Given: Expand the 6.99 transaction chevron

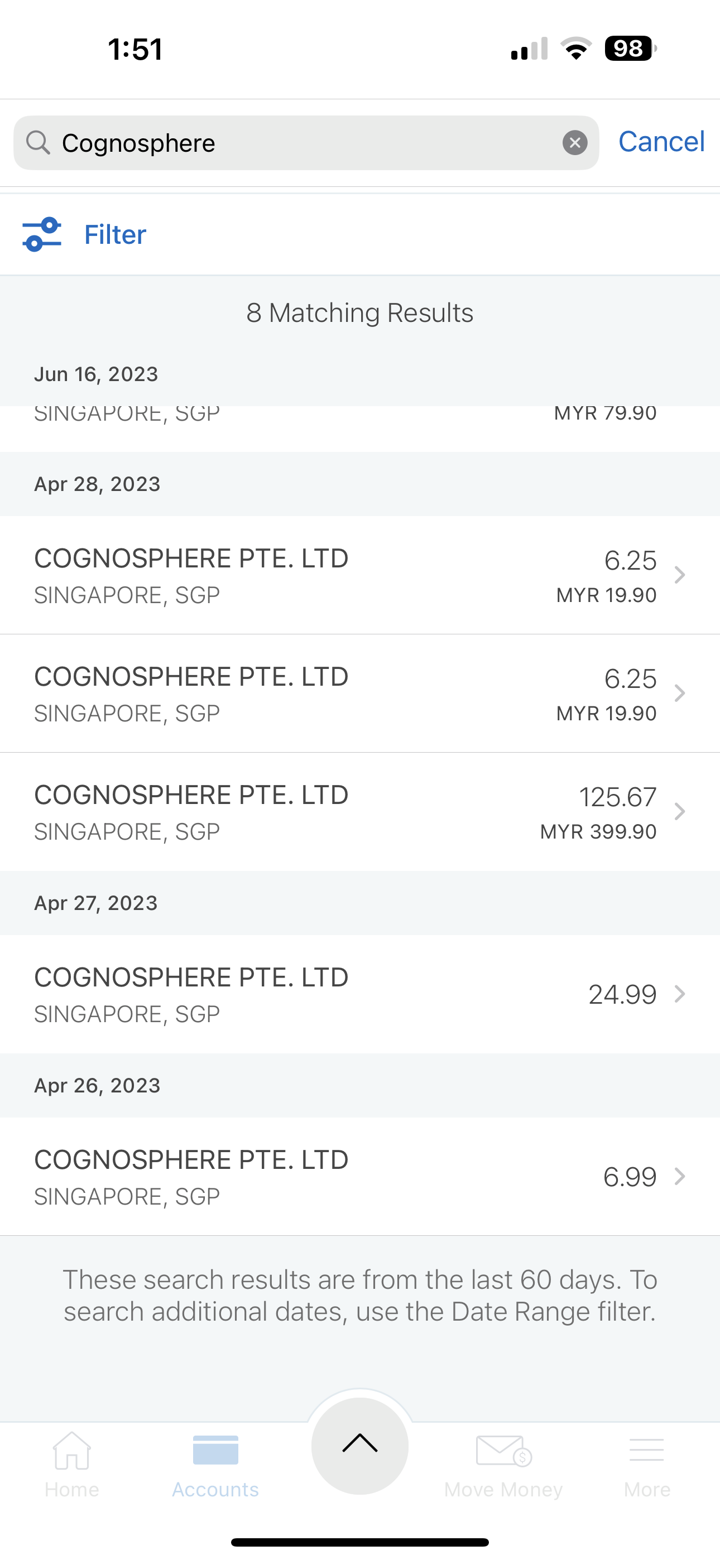Looking at the screenshot, I should pos(680,1176).
